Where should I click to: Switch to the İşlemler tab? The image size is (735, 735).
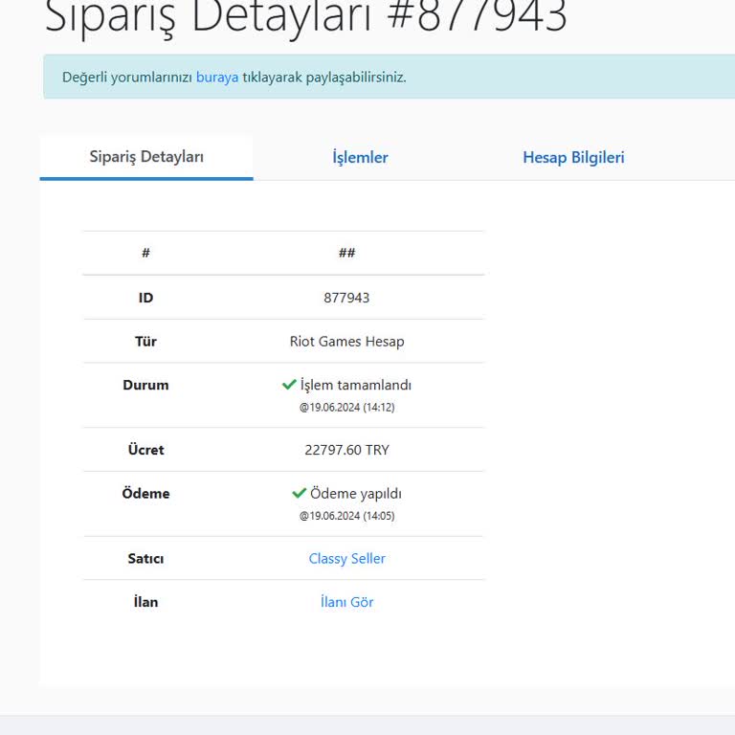pyautogui.click(x=360, y=158)
